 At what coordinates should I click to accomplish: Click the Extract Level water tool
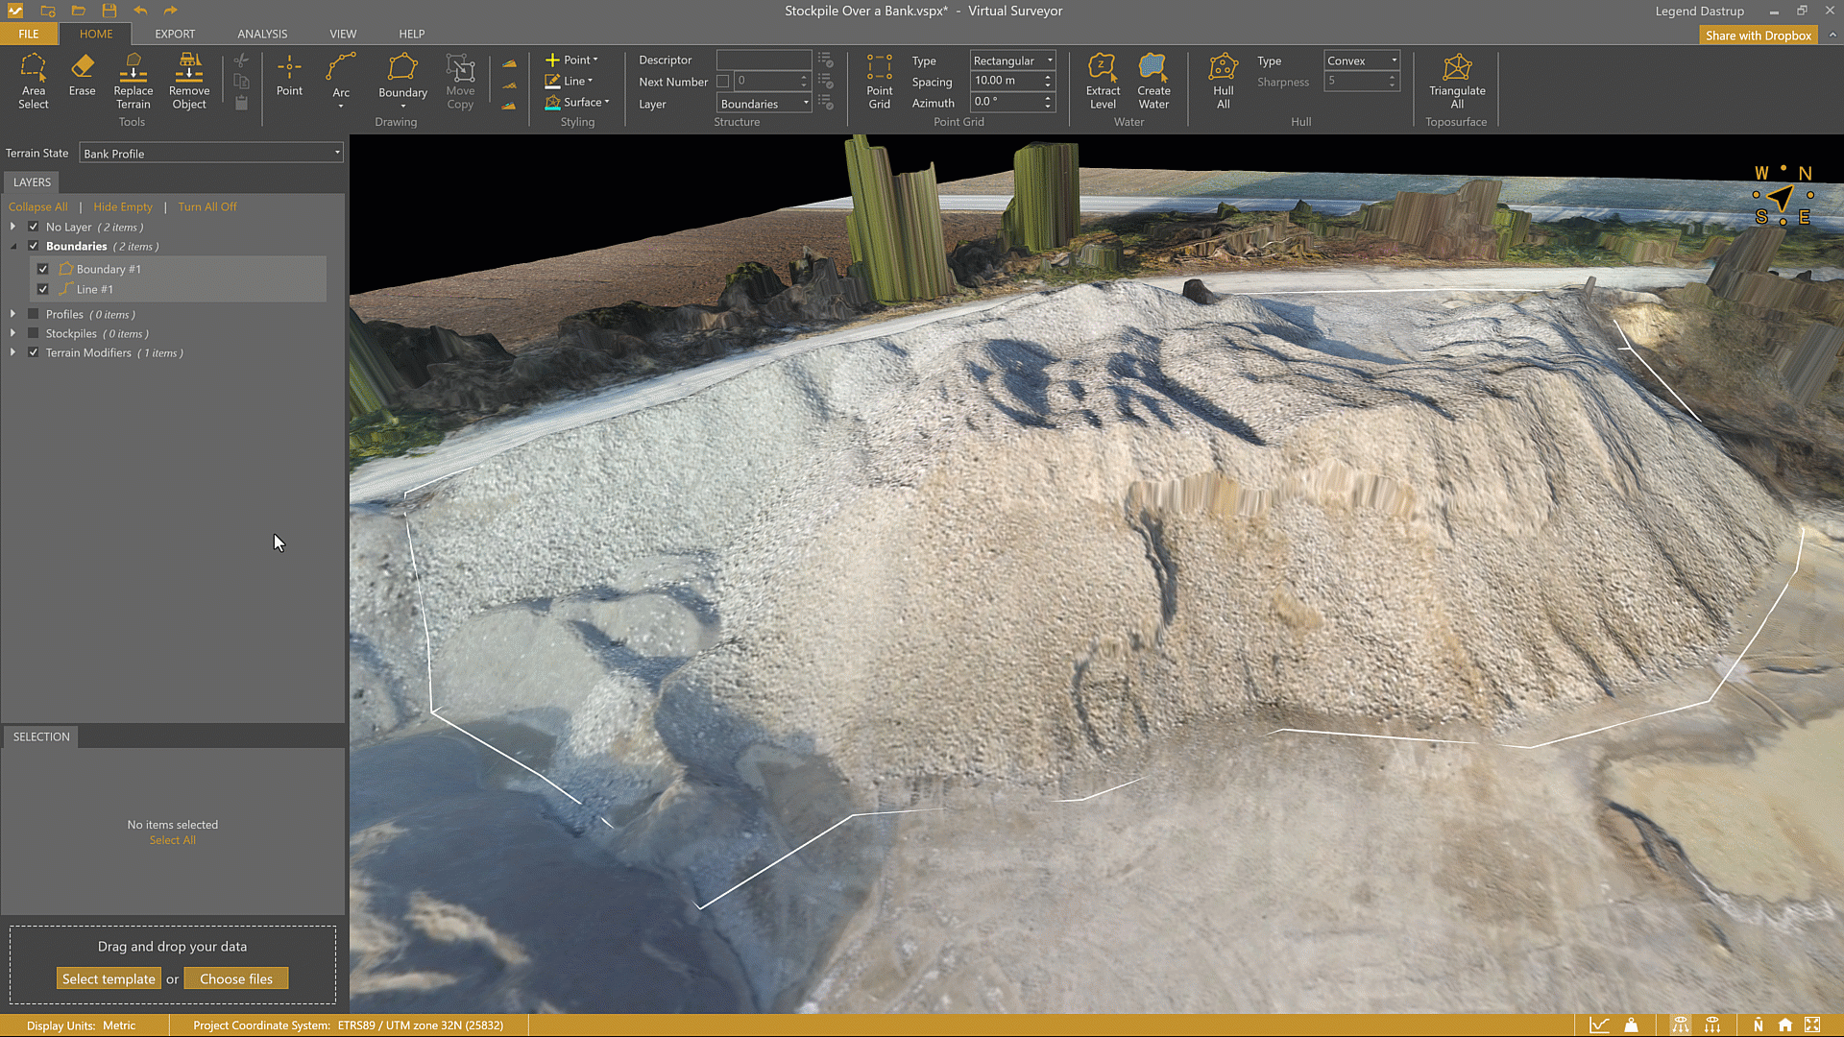1103,81
